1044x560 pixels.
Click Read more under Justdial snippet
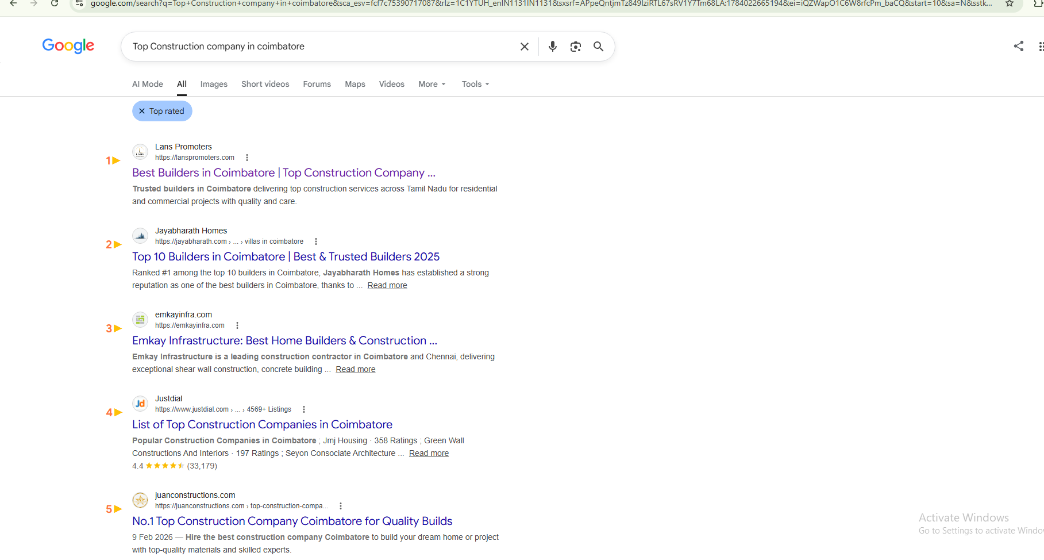point(429,453)
